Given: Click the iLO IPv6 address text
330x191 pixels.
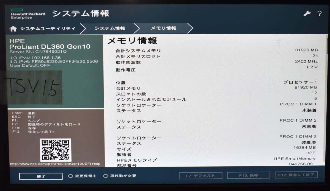Looking at the screenshot, I should (54, 61).
